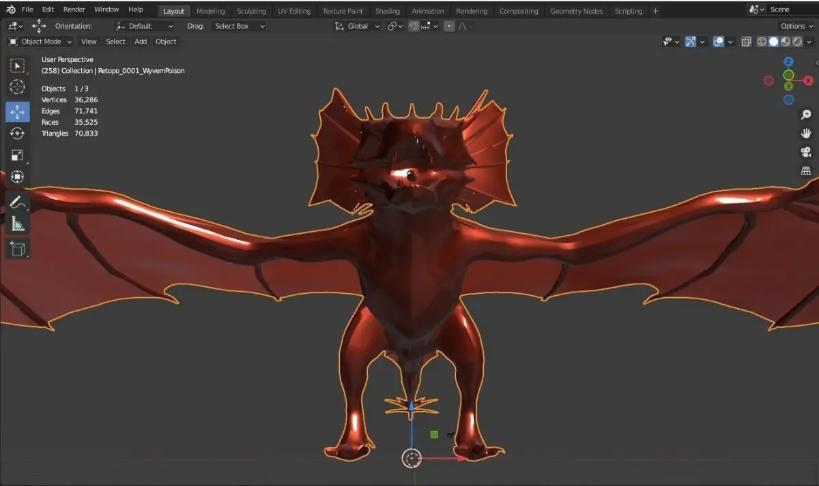Open the gizmo options dropdown arrow
Image resolution: width=819 pixels, height=486 pixels.
[703, 42]
